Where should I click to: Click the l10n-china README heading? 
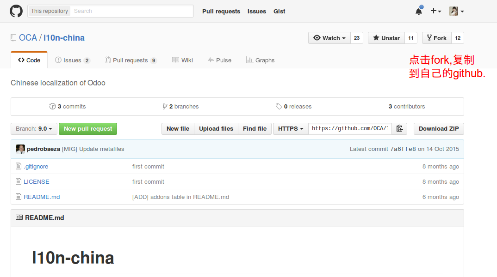[x=73, y=258]
